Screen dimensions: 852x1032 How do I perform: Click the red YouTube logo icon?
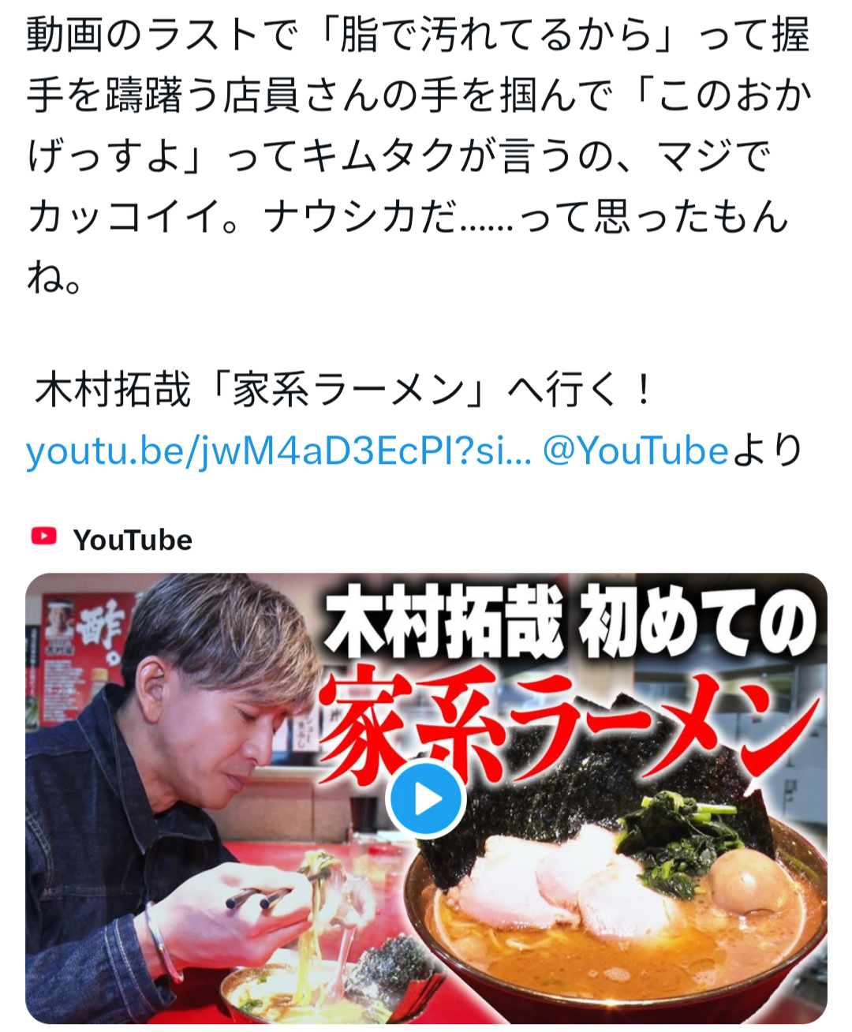44,537
